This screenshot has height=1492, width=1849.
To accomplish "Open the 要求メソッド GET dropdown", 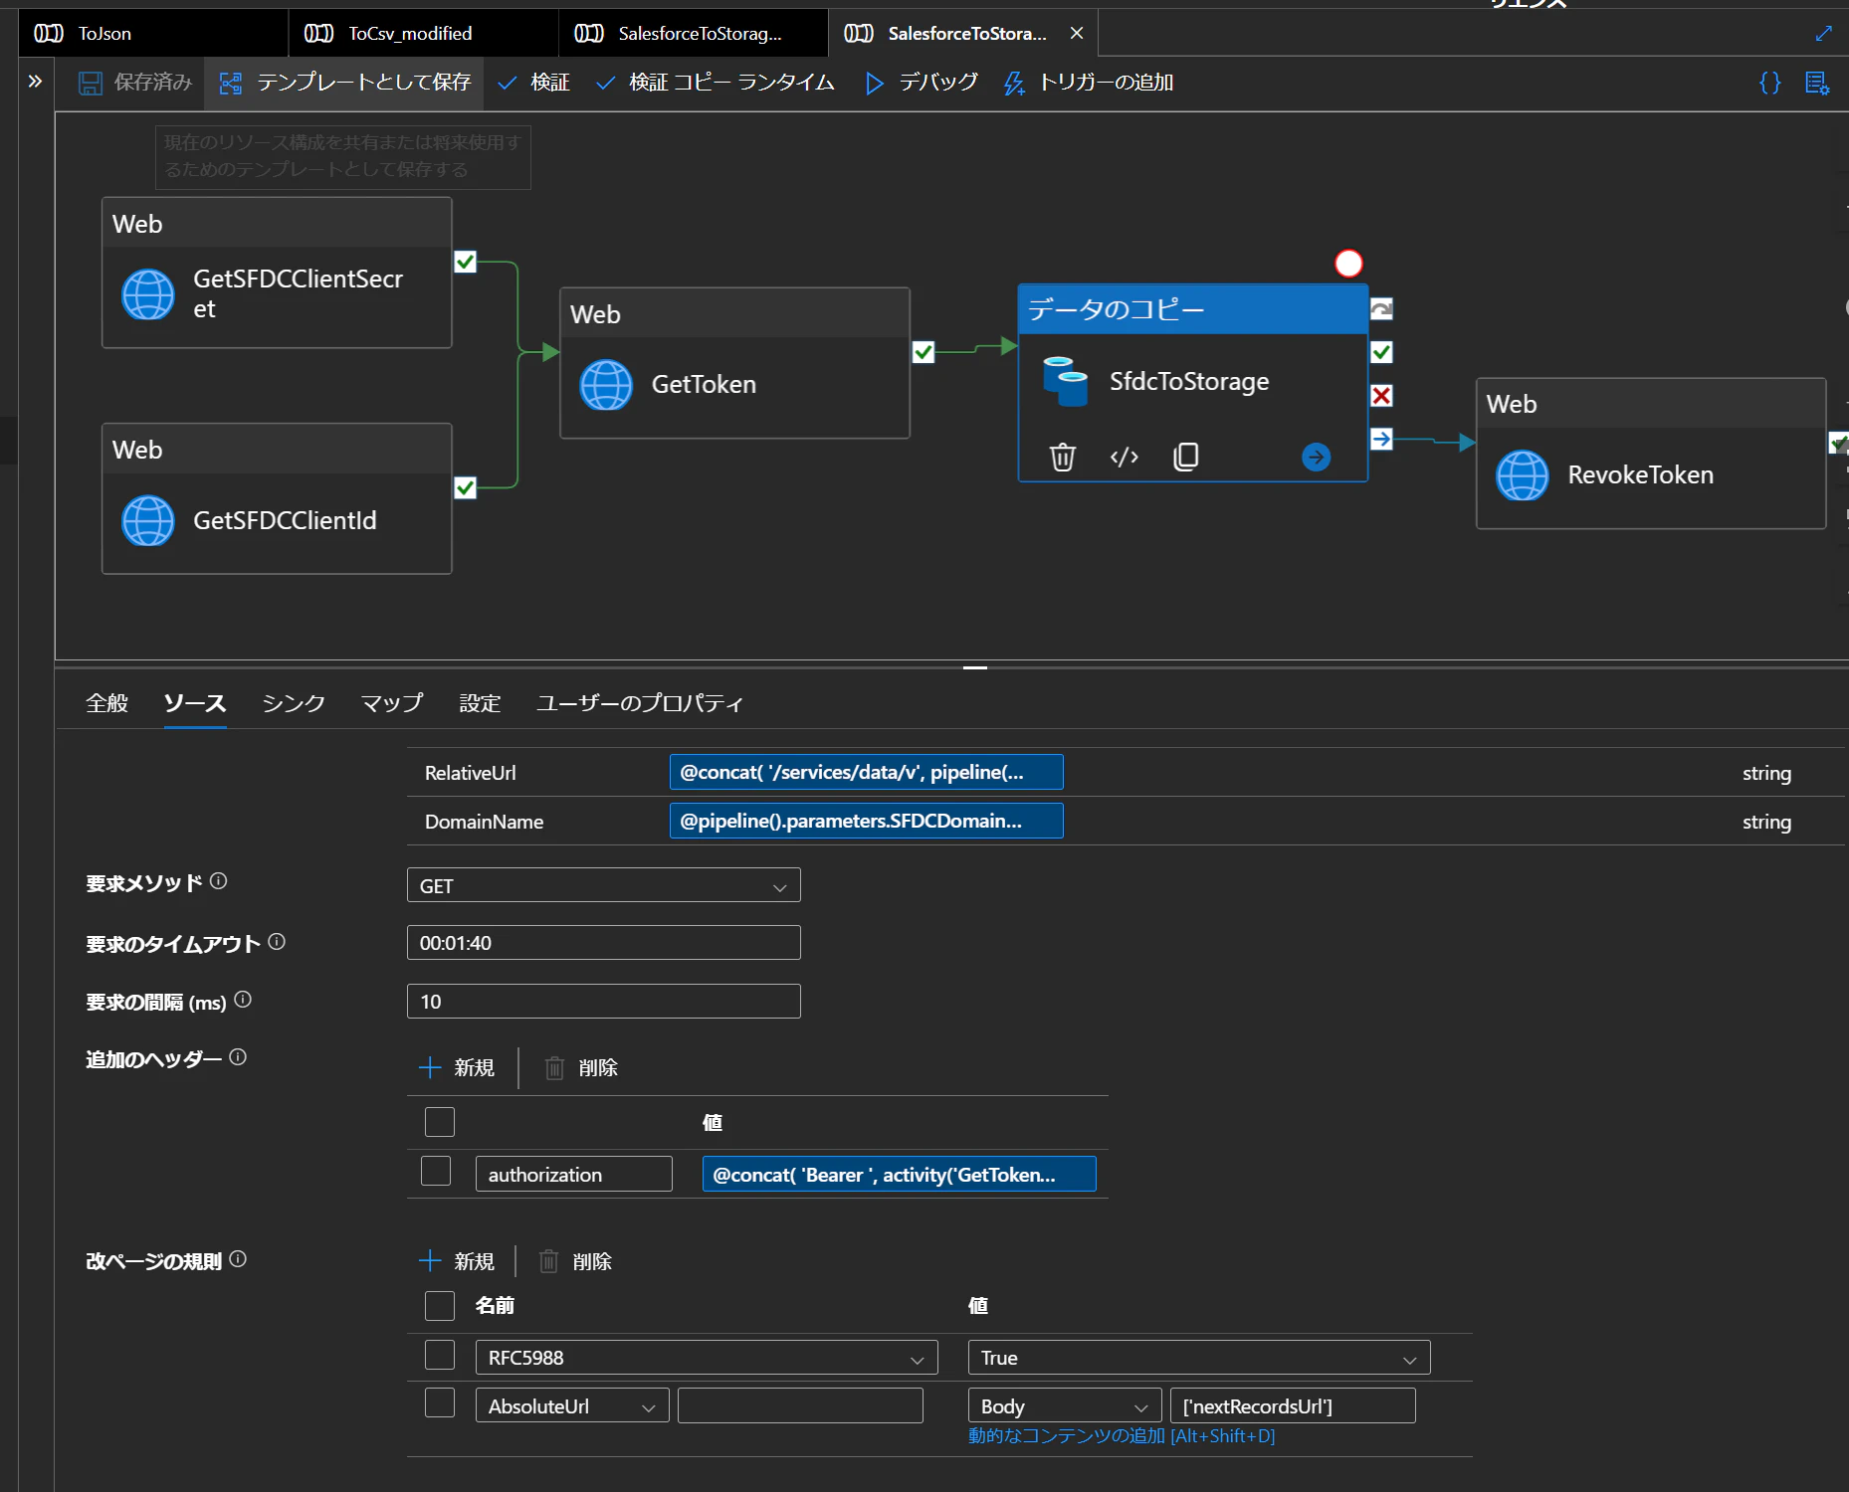I will pyautogui.click(x=603, y=885).
